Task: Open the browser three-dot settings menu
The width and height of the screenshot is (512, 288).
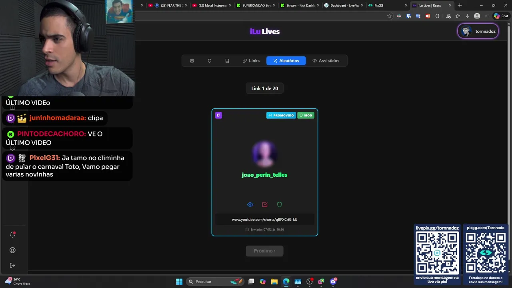Action: point(486,16)
